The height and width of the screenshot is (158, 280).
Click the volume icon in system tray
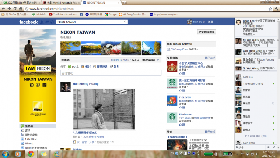click(x=257, y=154)
